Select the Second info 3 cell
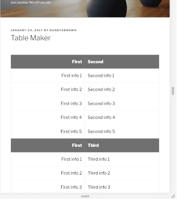Image resolution: width=177 pixels, height=199 pixels. tap(101, 104)
